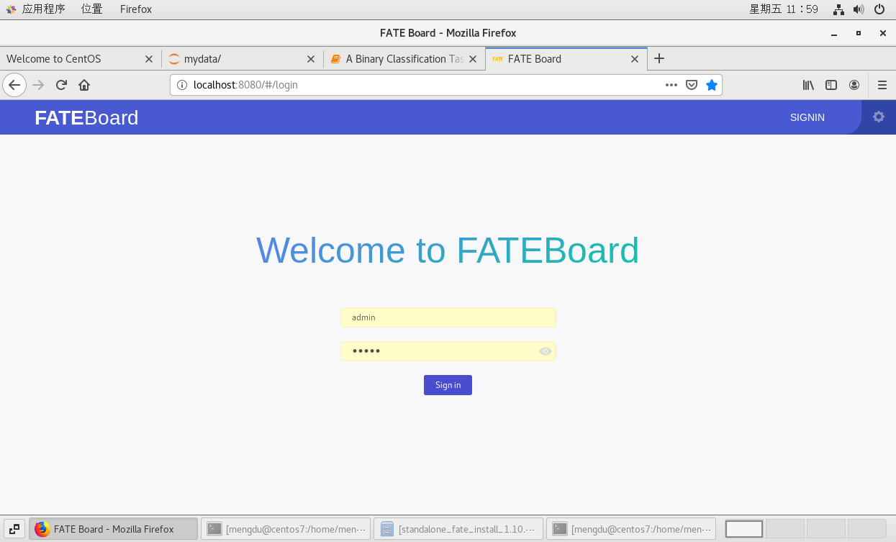Open the 位置 places menu
896x542 pixels.
click(x=92, y=9)
